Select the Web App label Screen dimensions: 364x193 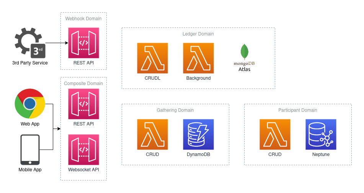click(30, 124)
